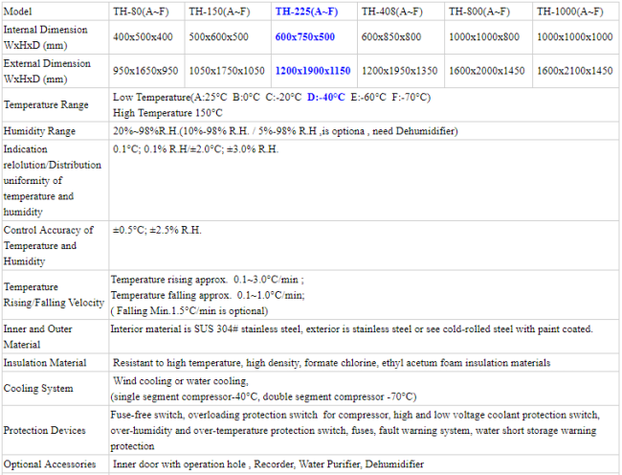Click the 1600x2100x1450 external dimension cell
The width and height of the screenshot is (622, 475).
pyautogui.click(x=574, y=71)
